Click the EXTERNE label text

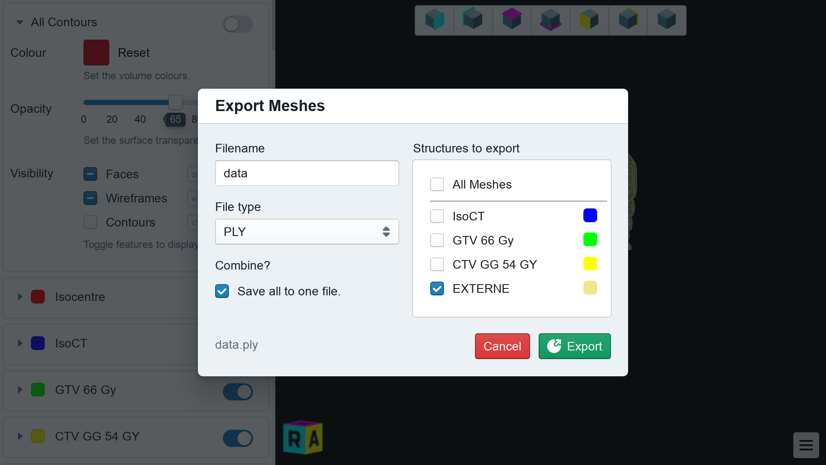point(481,288)
